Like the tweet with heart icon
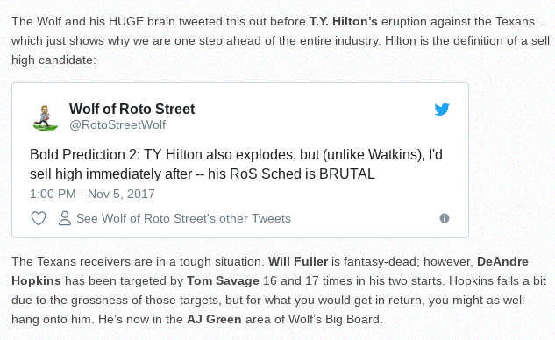The image size is (555, 340). (x=39, y=218)
